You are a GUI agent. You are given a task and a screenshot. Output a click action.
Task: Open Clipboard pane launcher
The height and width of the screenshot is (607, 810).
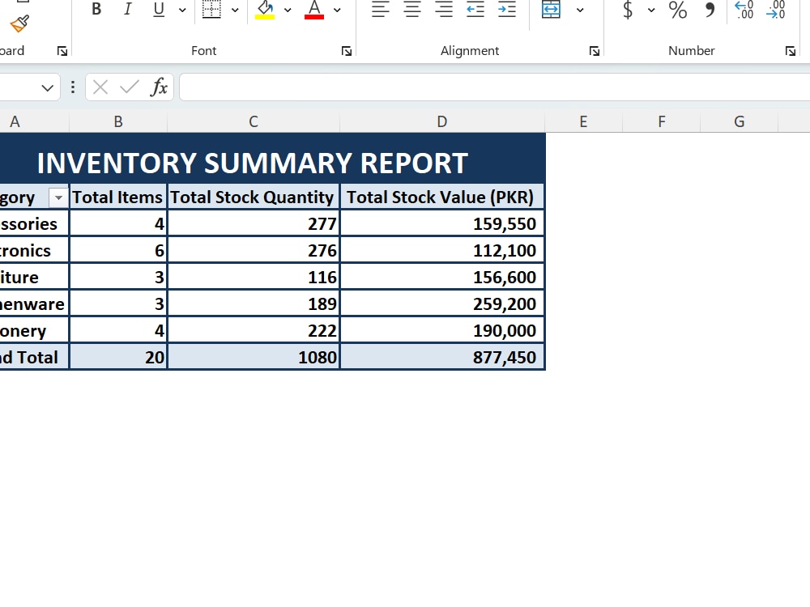click(x=62, y=50)
